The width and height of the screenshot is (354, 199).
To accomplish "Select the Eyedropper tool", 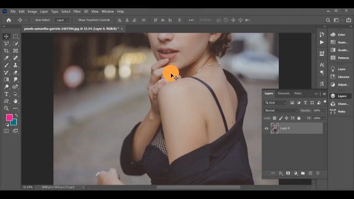I will point(6,58).
